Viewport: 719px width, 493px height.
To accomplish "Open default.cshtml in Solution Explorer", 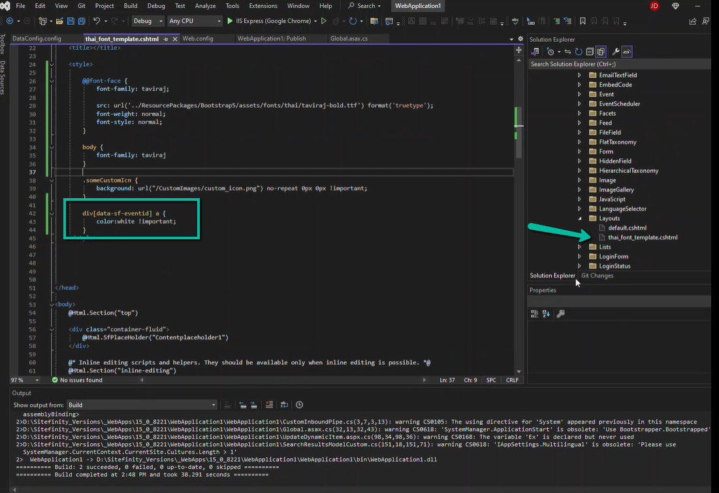I will tap(627, 228).
